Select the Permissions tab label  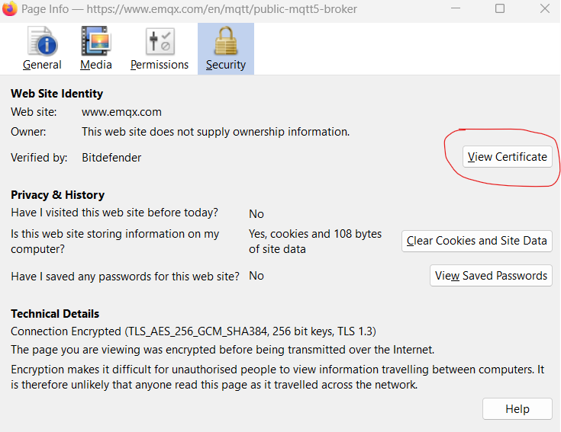coord(160,65)
